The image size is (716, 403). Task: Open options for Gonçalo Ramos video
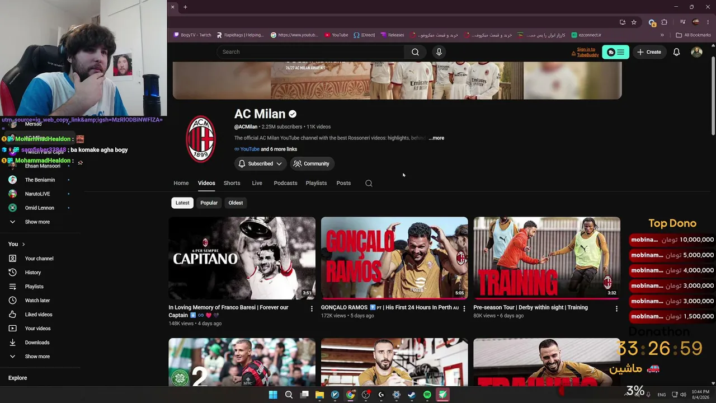(x=464, y=308)
